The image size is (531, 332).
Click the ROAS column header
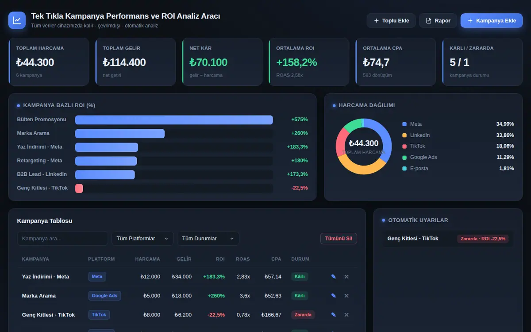[x=243, y=259]
